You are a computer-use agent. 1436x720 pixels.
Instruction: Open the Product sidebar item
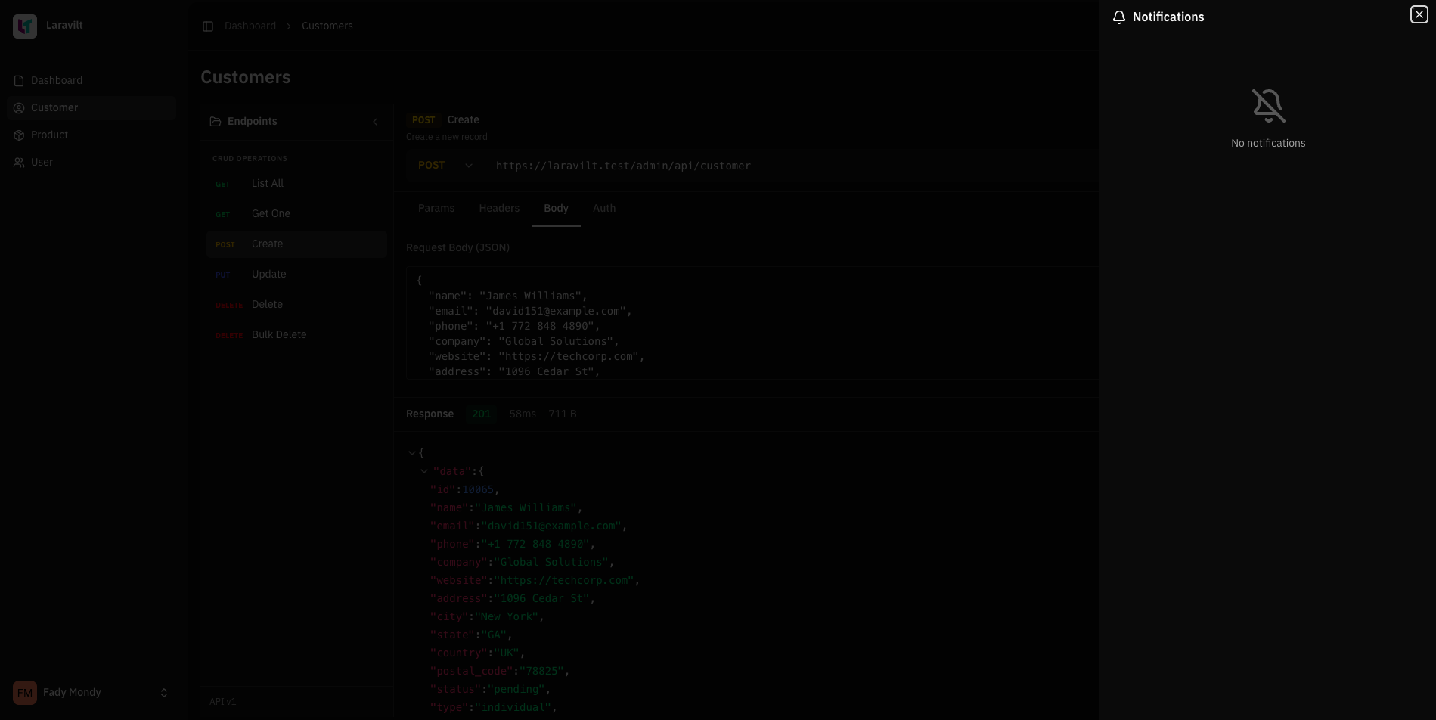49,135
